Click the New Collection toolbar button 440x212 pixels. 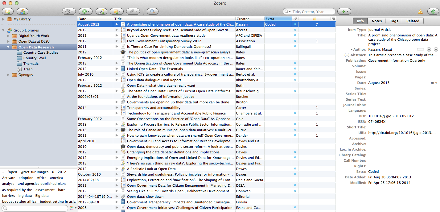8,11
